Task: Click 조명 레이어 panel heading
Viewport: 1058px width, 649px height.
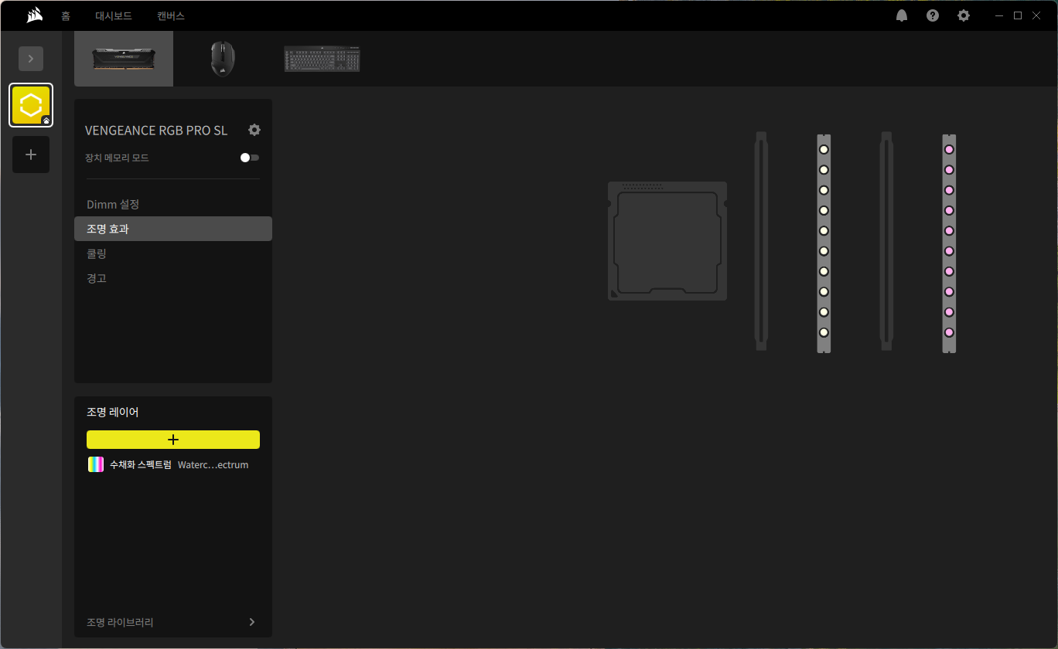Action: (x=113, y=413)
